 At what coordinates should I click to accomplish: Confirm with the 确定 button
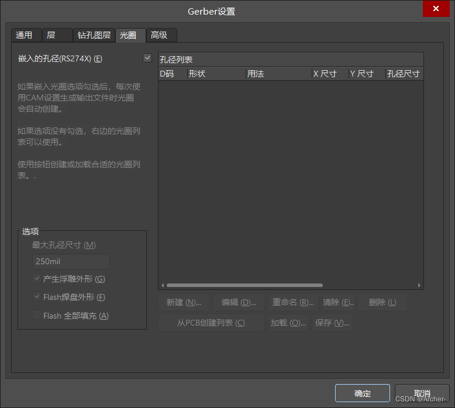[363, 393]
